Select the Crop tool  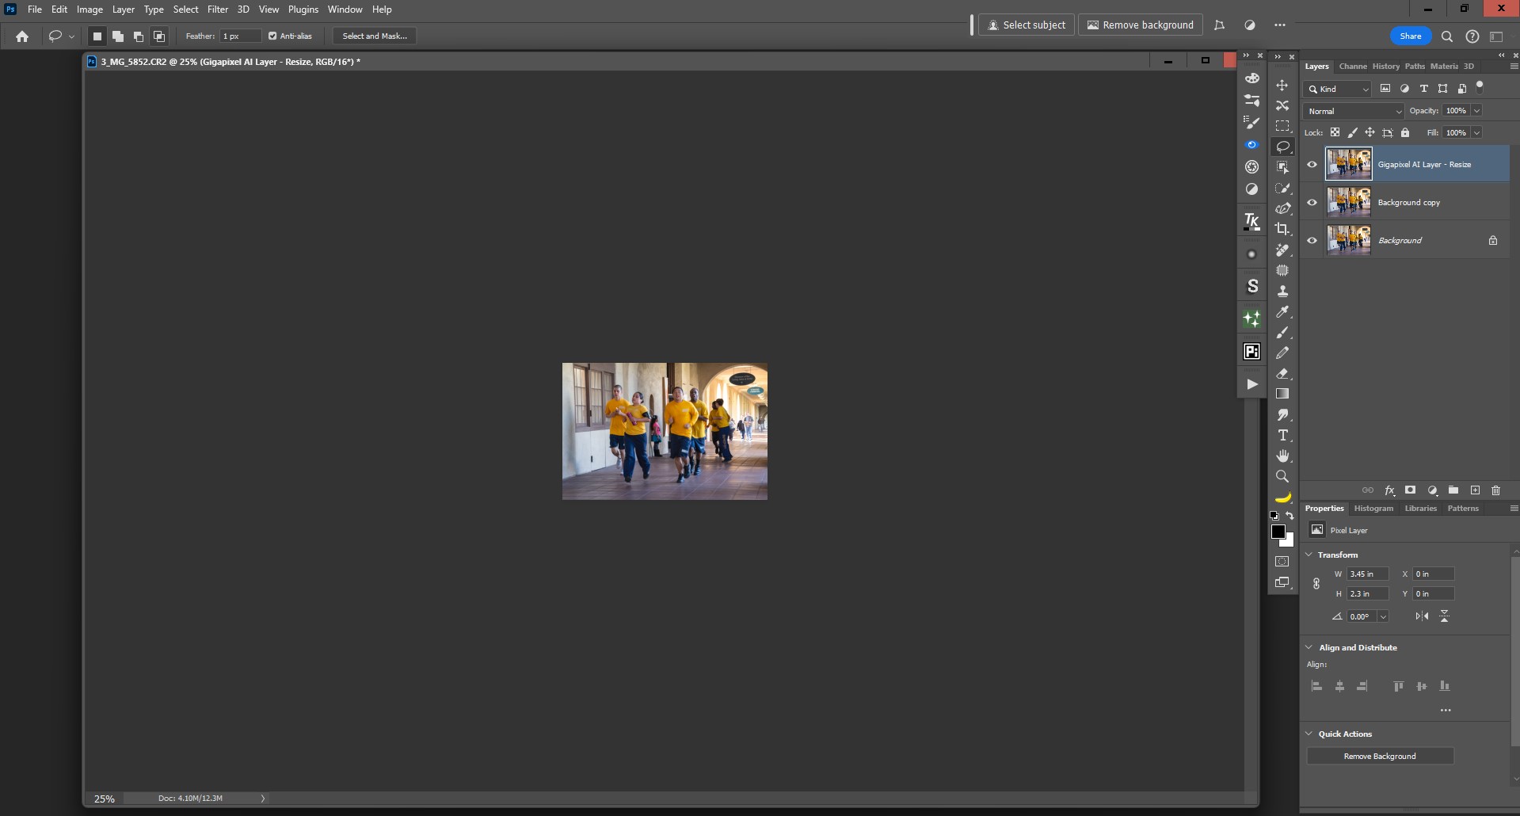click(1282, 229)
